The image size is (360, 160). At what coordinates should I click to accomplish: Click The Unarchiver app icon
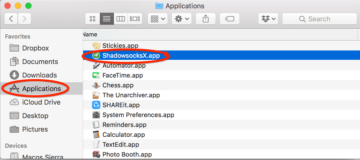click(96, 95)
